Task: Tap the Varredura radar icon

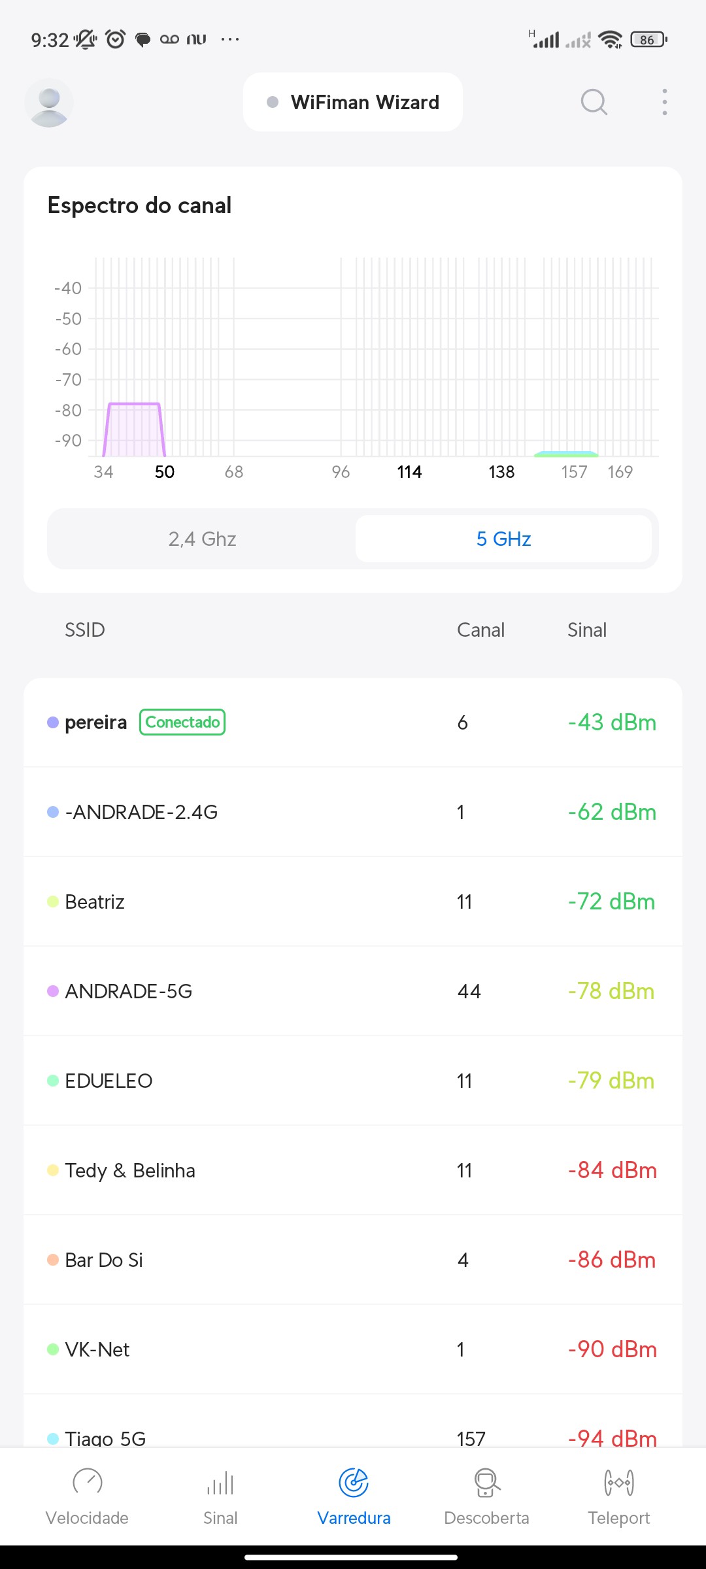Action: 354,1482
